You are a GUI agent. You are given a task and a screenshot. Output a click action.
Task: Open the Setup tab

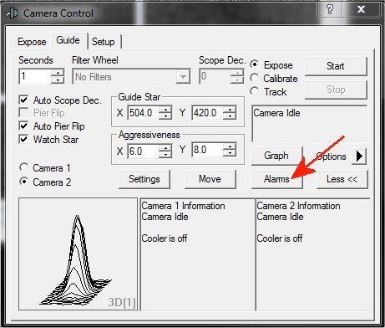tap(104, 42)
